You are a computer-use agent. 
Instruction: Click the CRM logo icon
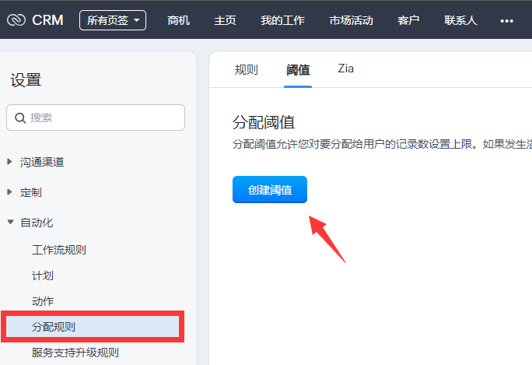tap(16, 19)
